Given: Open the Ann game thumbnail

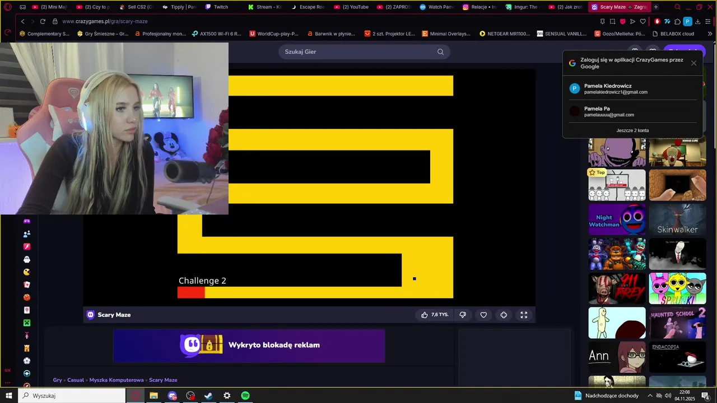Looking at the screenshot, I should (x=617, y=357).
